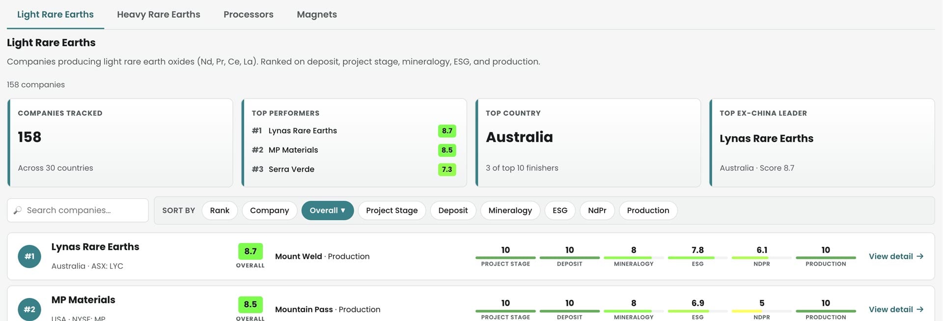Click the Search companies input field
The image size is (943, 321).
[78, 210]
